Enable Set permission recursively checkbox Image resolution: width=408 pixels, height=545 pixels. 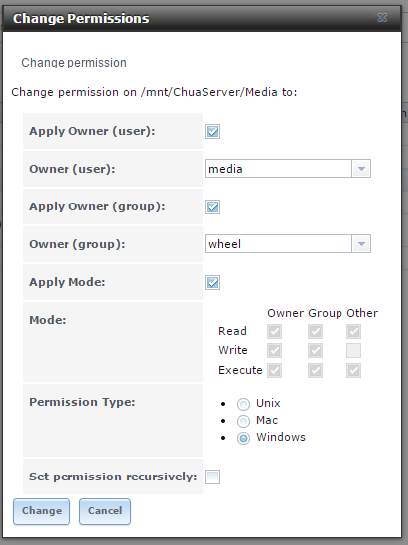[x=212, y=477]
